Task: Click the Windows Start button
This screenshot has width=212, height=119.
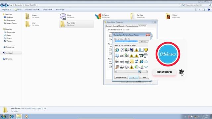Action: click(x=4, y=116)
